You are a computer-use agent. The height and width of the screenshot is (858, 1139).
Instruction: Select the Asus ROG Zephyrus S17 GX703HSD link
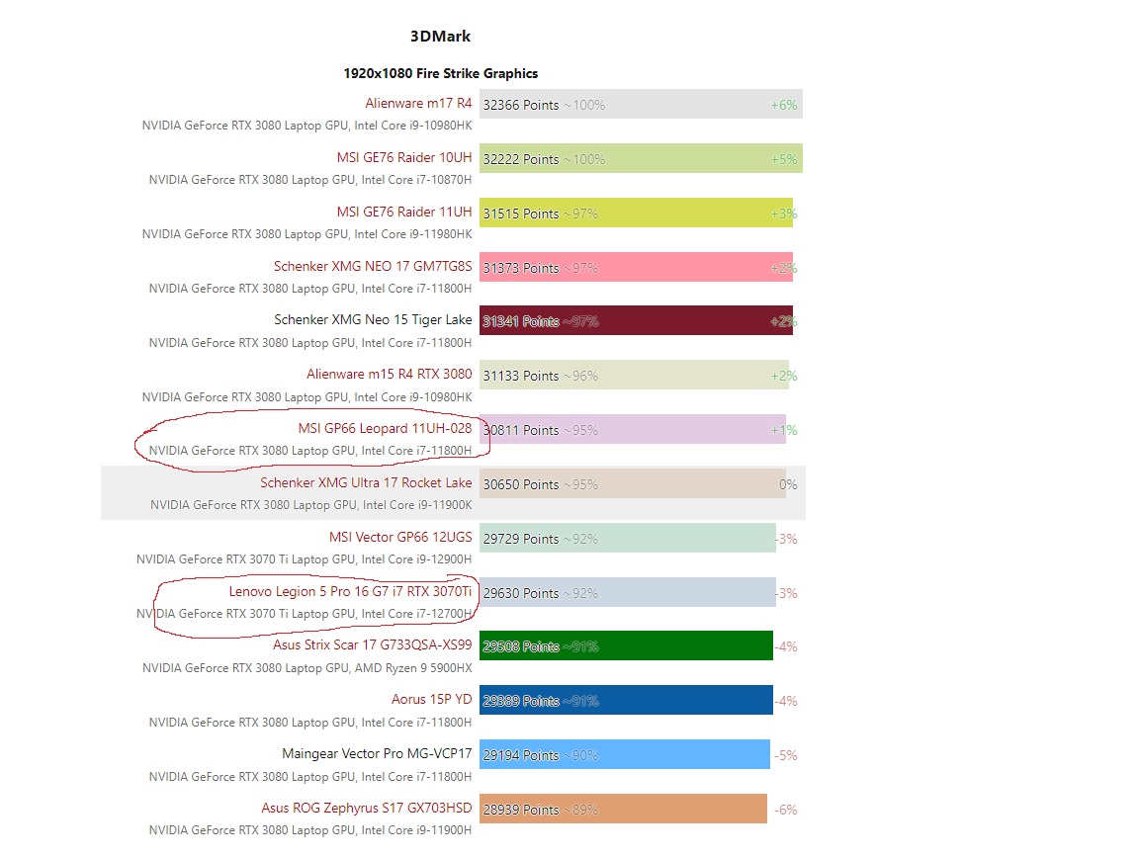[x=367, y=809]
